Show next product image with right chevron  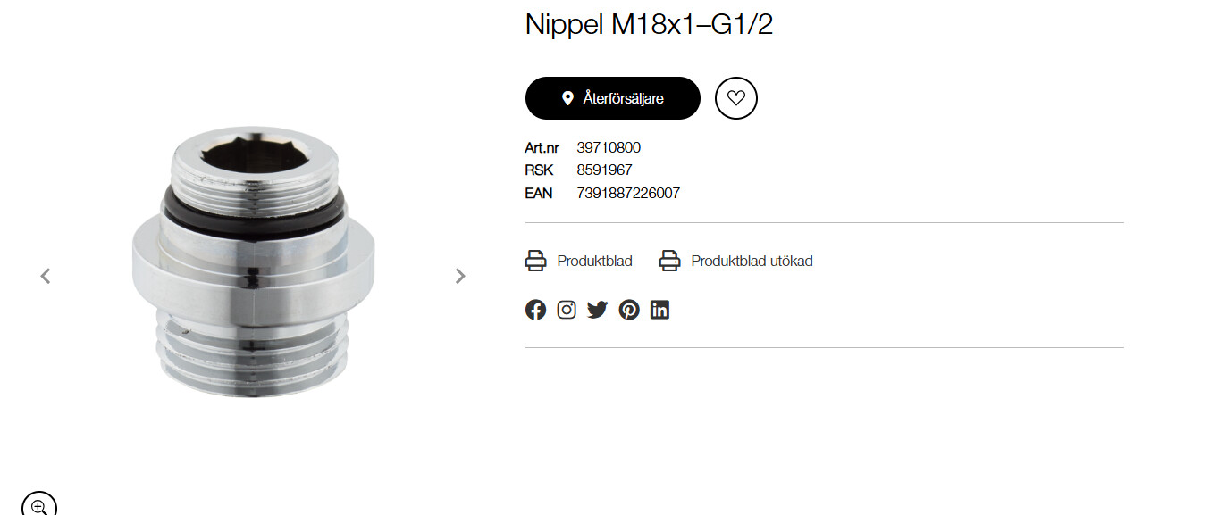pyautogui.click(x=460, y=276)
